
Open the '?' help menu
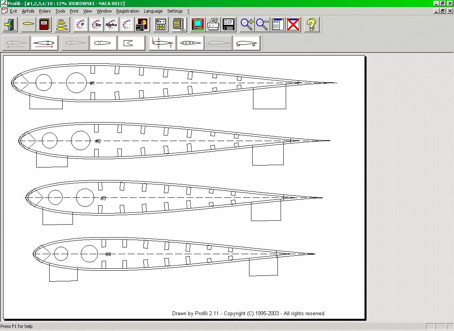coord(188,11)
